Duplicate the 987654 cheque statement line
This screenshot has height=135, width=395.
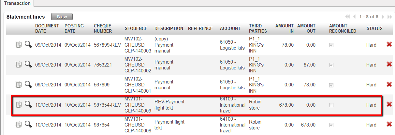pyautogui.click(x=18, y=124)
